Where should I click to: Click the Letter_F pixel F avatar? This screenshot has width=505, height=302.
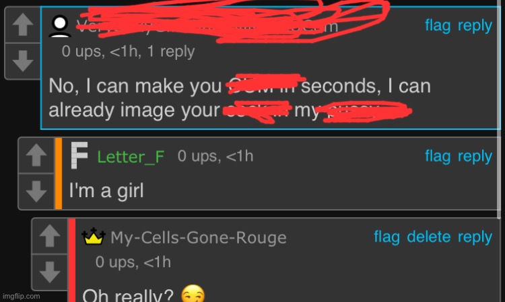(x=79, y=155)
